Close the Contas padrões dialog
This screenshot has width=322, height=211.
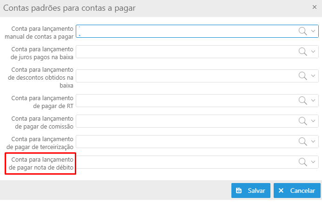(315, 7)
